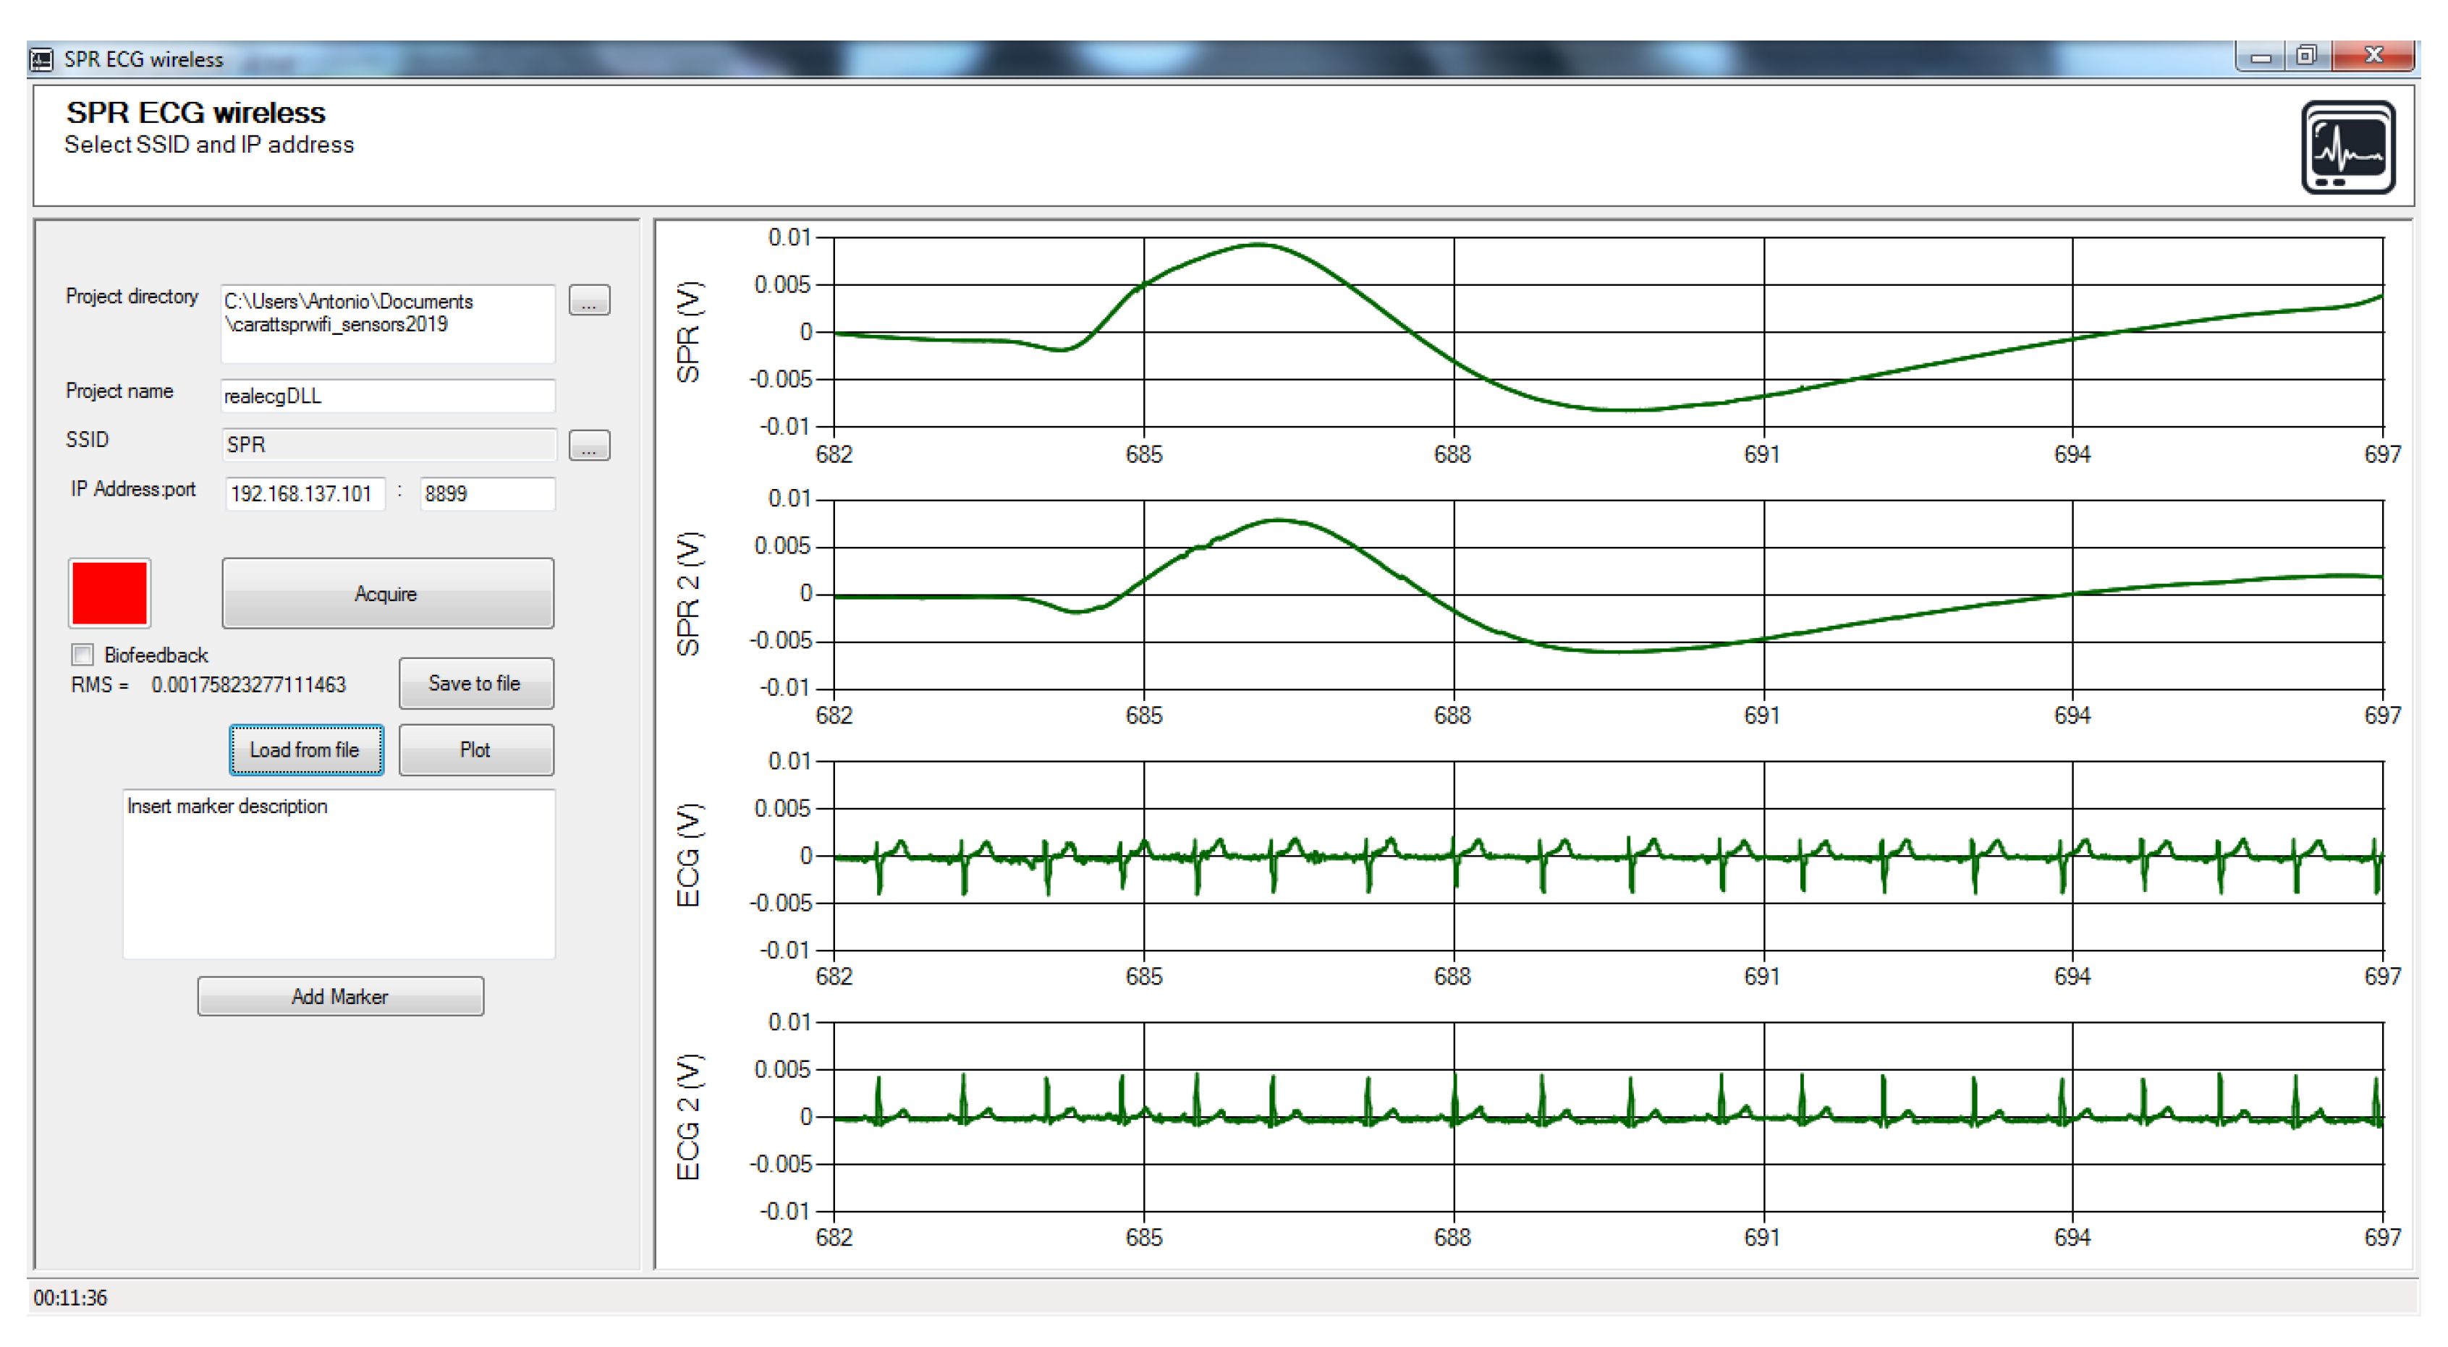The image size is (2448, 1347).
Task: Click Save to file
Action: (x=475, y=683)
